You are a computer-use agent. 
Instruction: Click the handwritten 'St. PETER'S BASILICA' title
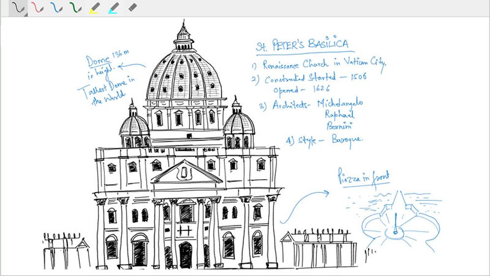[x=302, y=45]
